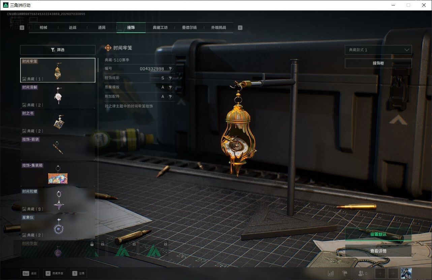
Task: Click the flag icon in bottom bar
Action: [344, 273]
